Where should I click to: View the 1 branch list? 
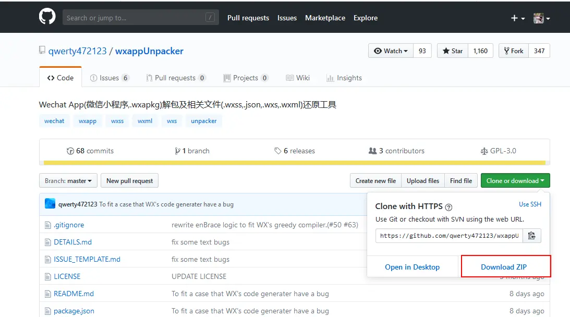click(x=192, y=151)
